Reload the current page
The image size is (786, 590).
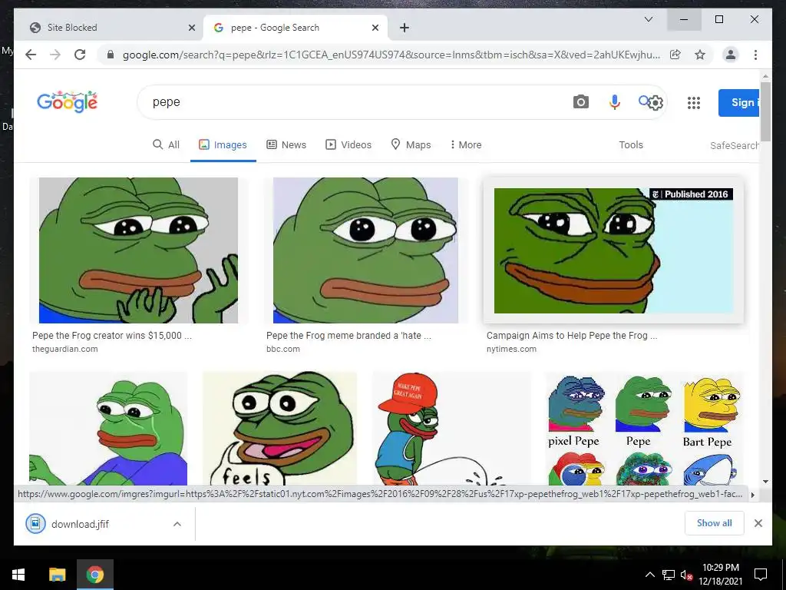tap(80, 55)
